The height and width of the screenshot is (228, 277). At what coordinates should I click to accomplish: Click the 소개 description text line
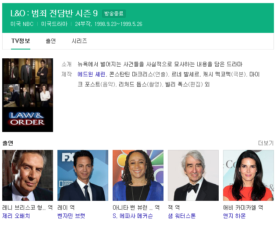coord(160,64)
